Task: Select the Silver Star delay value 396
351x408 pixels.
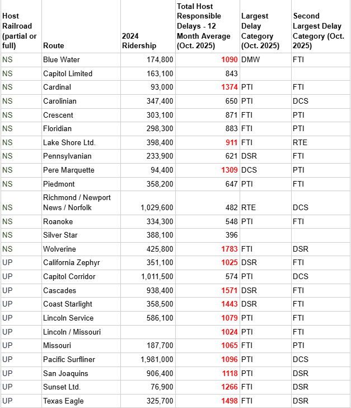Action: pyautogui.click(x=231, y=235)
